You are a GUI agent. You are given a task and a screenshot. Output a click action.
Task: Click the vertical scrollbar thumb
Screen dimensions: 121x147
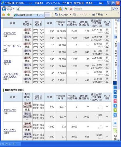point(118,66)
